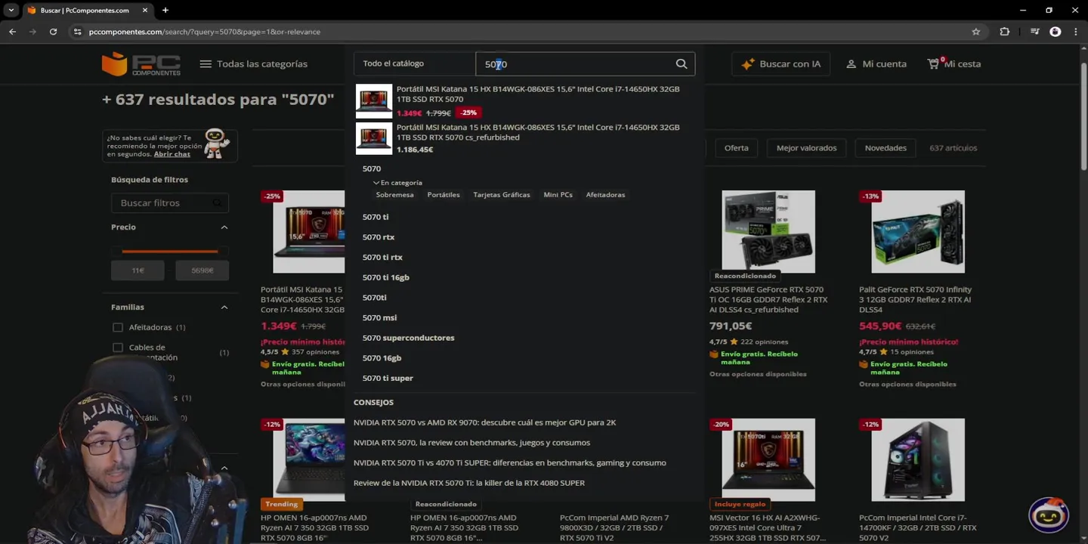Select the Afeitadoras category suggestion
Image resolution: width=1088 pixels, height=544 pixels.
[605, 195]
